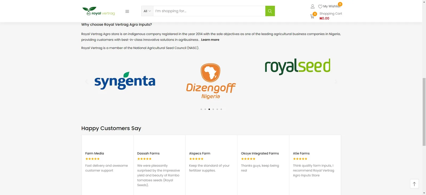Click the star rating under Alspecs Farm
The image size is (426, 195).
pos(196,159)
